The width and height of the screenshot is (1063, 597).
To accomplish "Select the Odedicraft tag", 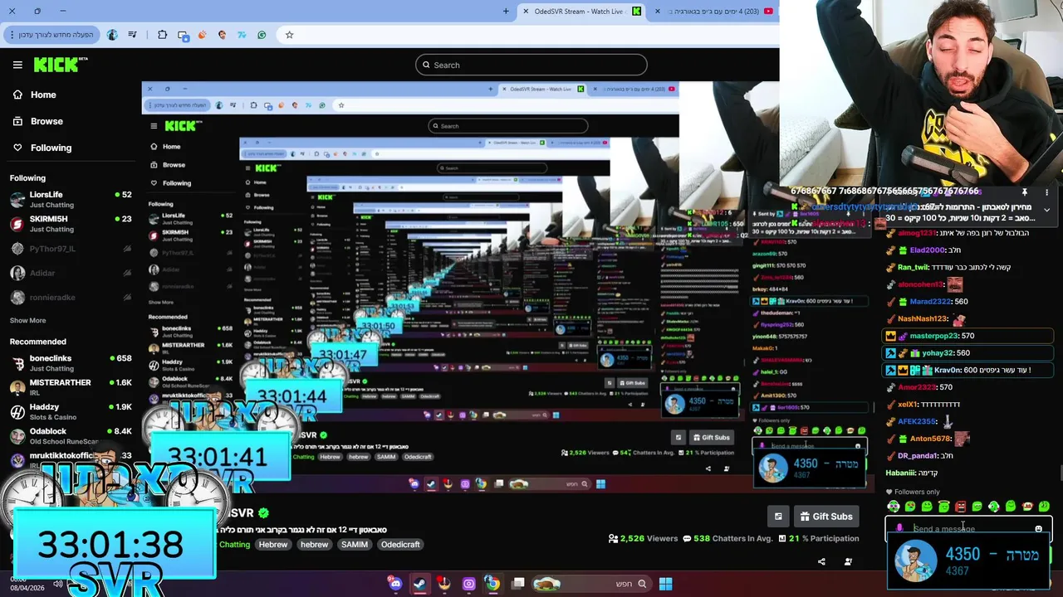I will pos(400,544).
